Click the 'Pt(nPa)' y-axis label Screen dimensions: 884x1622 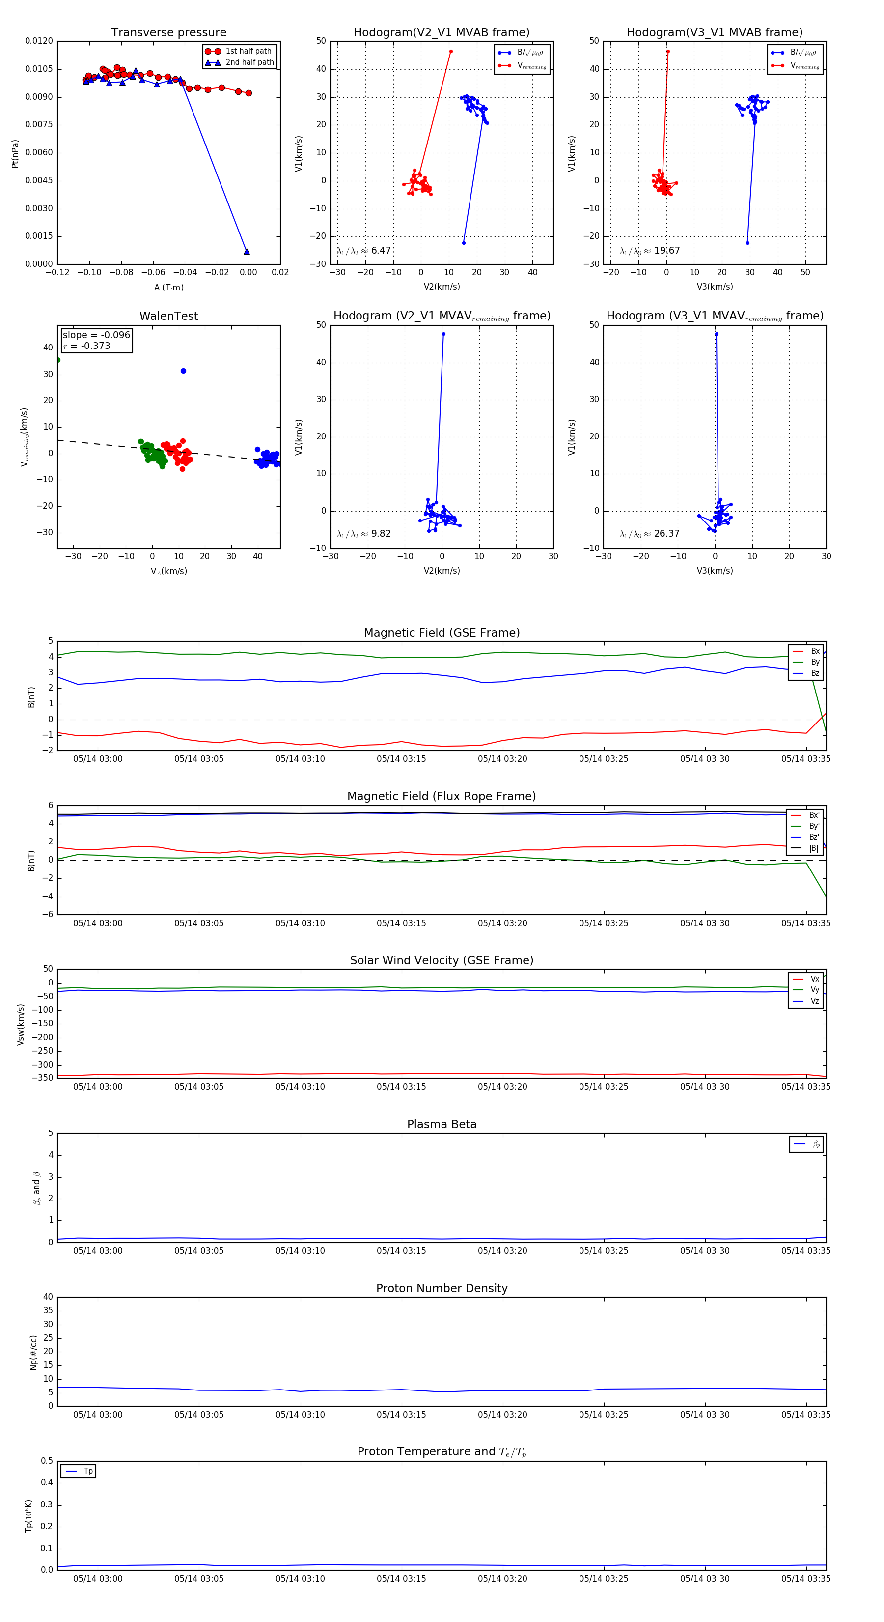coord(15,154)
